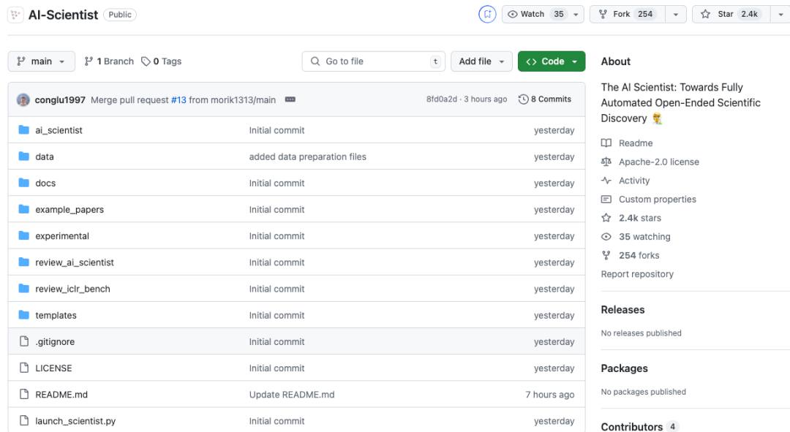Click the docs folder icon

coord(23,183)
